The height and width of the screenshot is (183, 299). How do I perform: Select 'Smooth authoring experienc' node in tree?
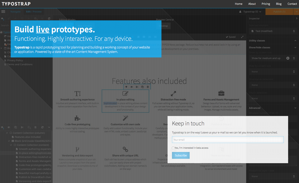click(35, 149)
